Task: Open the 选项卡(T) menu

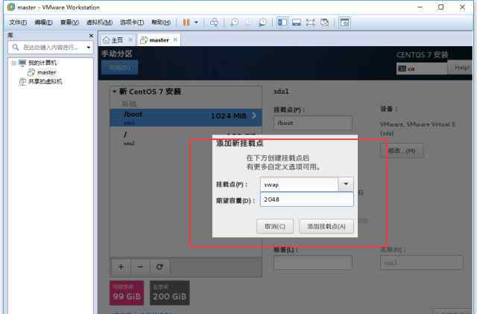Action: coord(132,22)
